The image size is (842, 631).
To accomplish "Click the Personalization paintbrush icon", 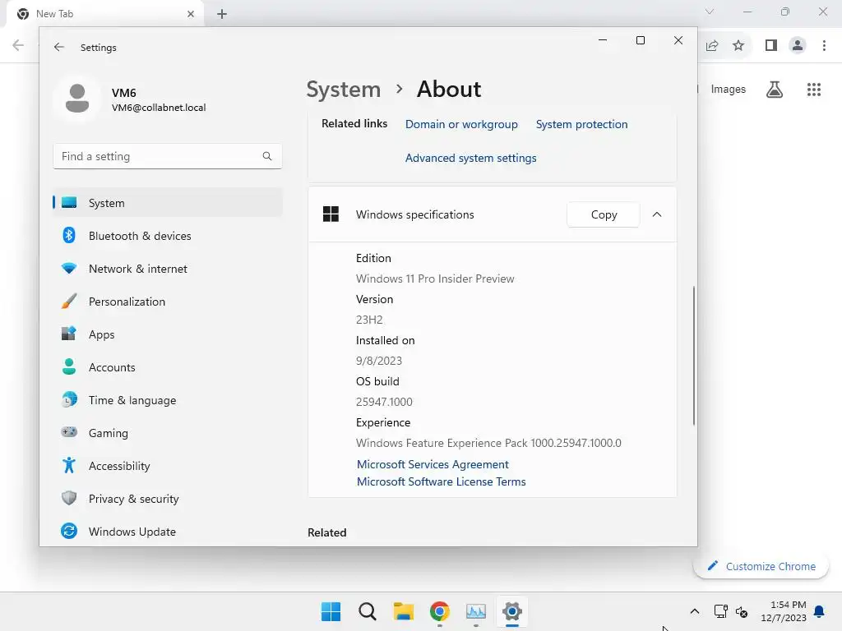I will click(69, 301).
